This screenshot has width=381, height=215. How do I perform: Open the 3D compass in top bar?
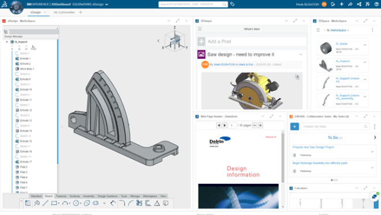pyautogui.click(x=16, y=7)
